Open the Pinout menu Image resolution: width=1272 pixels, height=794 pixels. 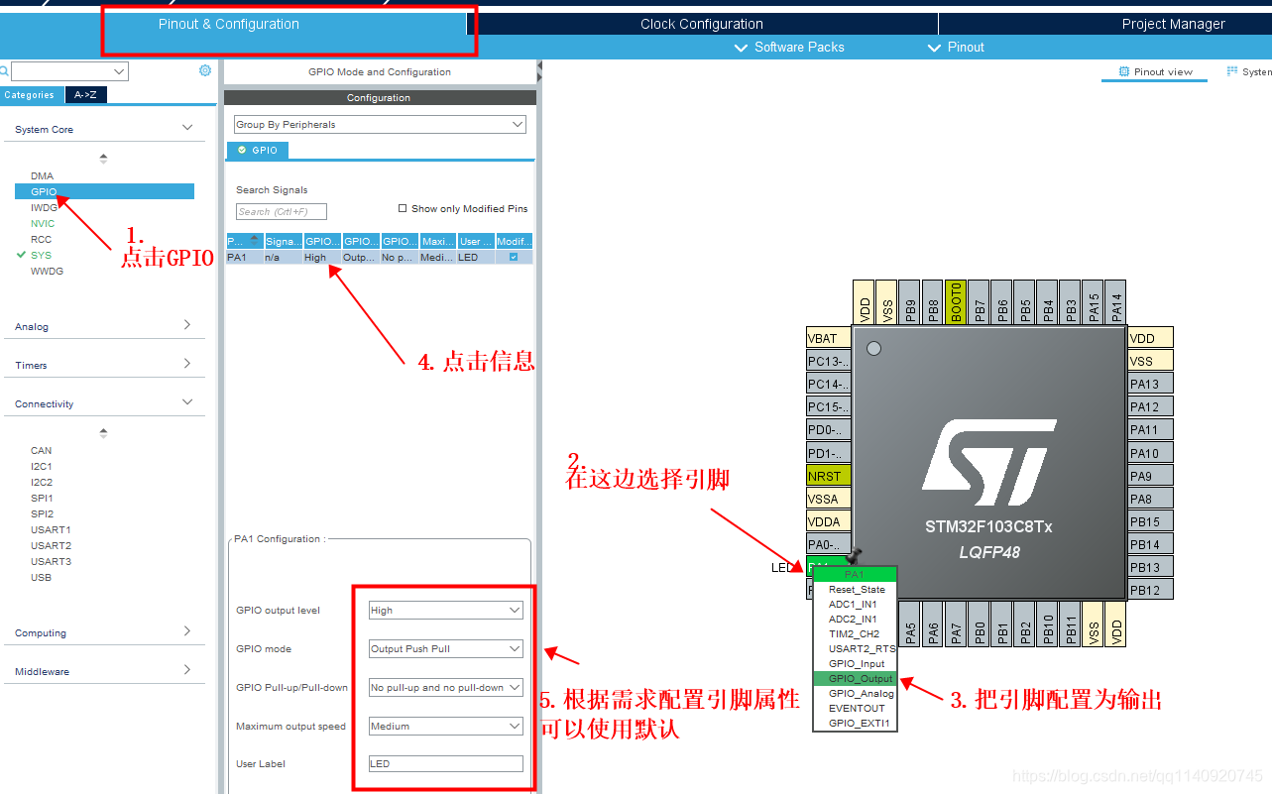(956, 47)
